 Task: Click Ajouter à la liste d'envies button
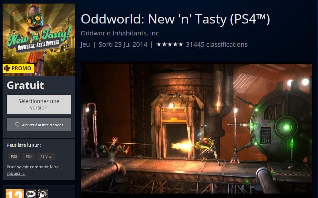pos(39,125)
